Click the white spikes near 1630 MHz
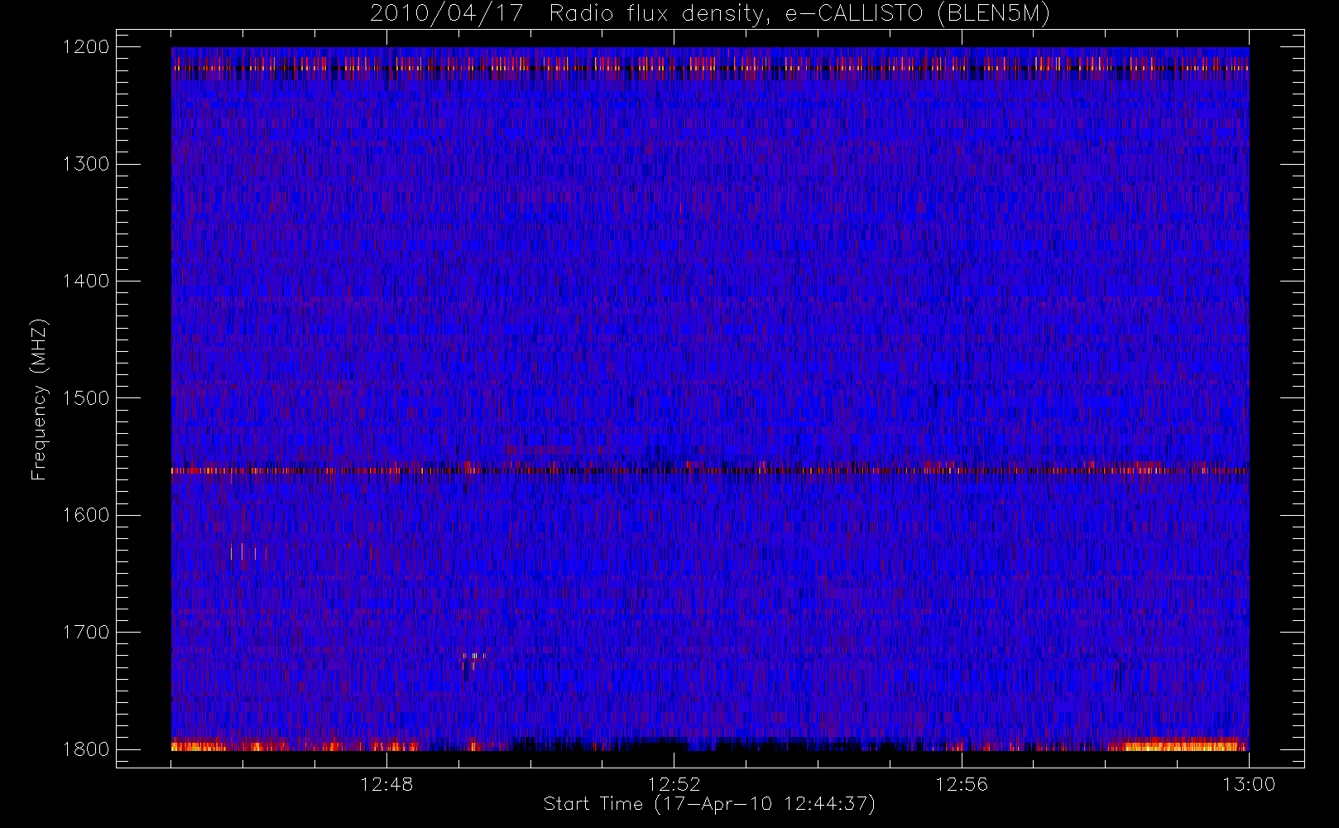 click(x=242, y=551)
